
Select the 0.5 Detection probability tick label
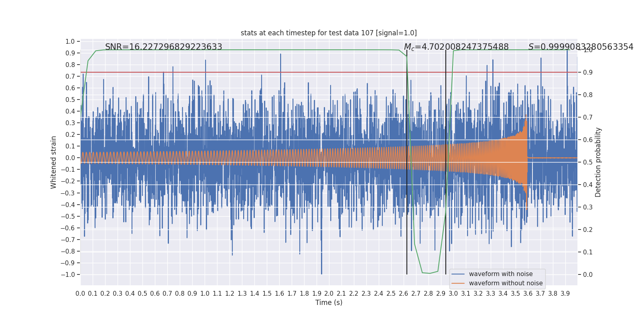click(x=588, y=163)
